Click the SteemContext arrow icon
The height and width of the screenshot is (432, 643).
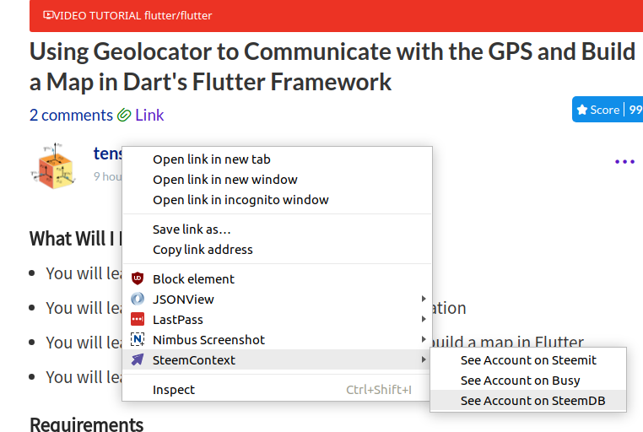[138, 359]
